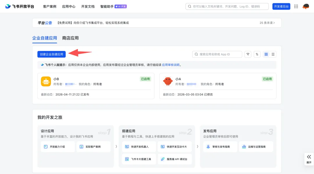Click the 实际客户案例 icon

tap(81, 147)
